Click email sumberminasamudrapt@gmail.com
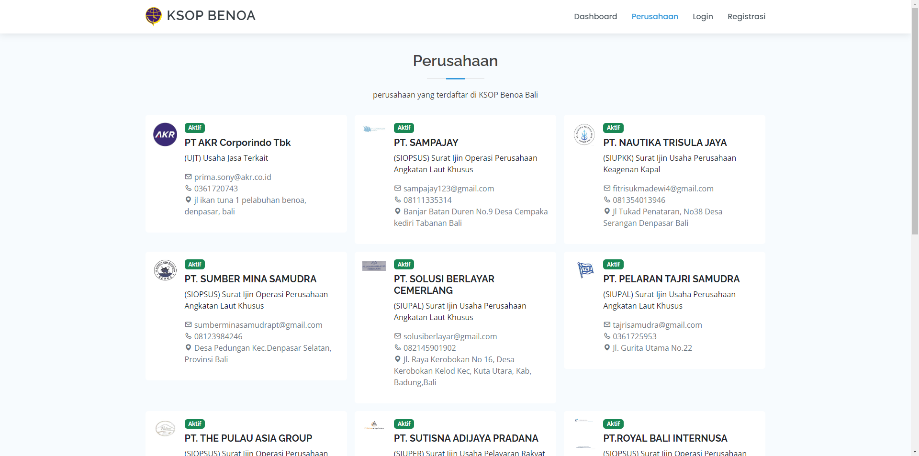The height and width of the screenshot is (456, 919). pos(258,325)
